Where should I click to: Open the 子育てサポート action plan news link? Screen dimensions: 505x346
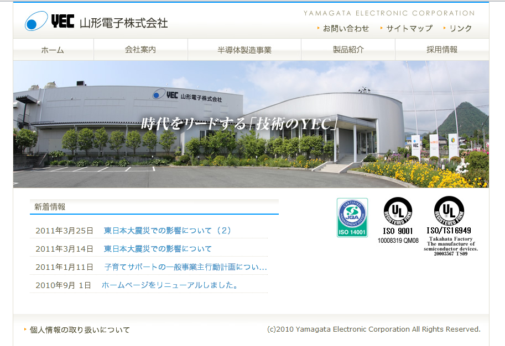185,267
